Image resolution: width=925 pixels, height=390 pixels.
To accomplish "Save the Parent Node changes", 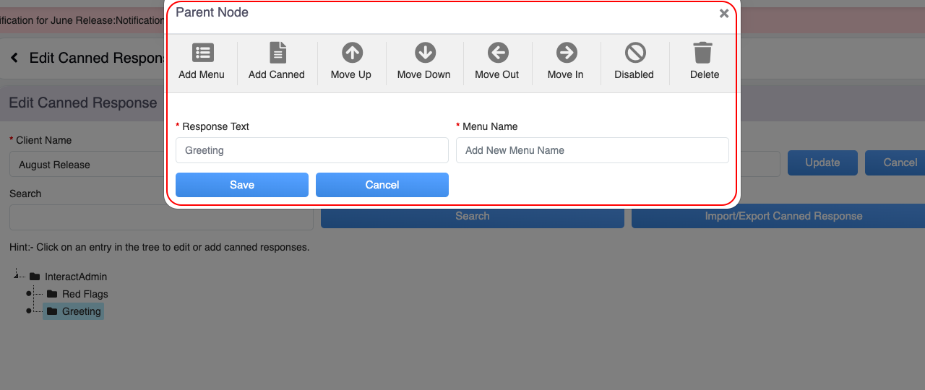I will tap(241, 185).
